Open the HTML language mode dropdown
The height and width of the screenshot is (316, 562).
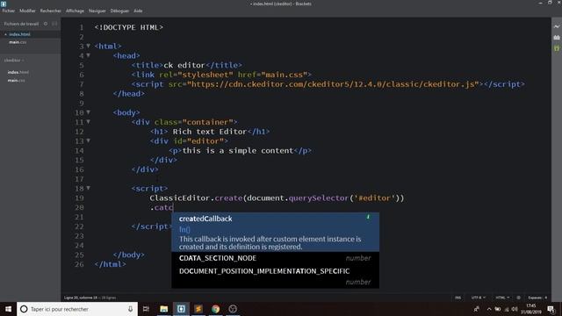tap(502, 298)
